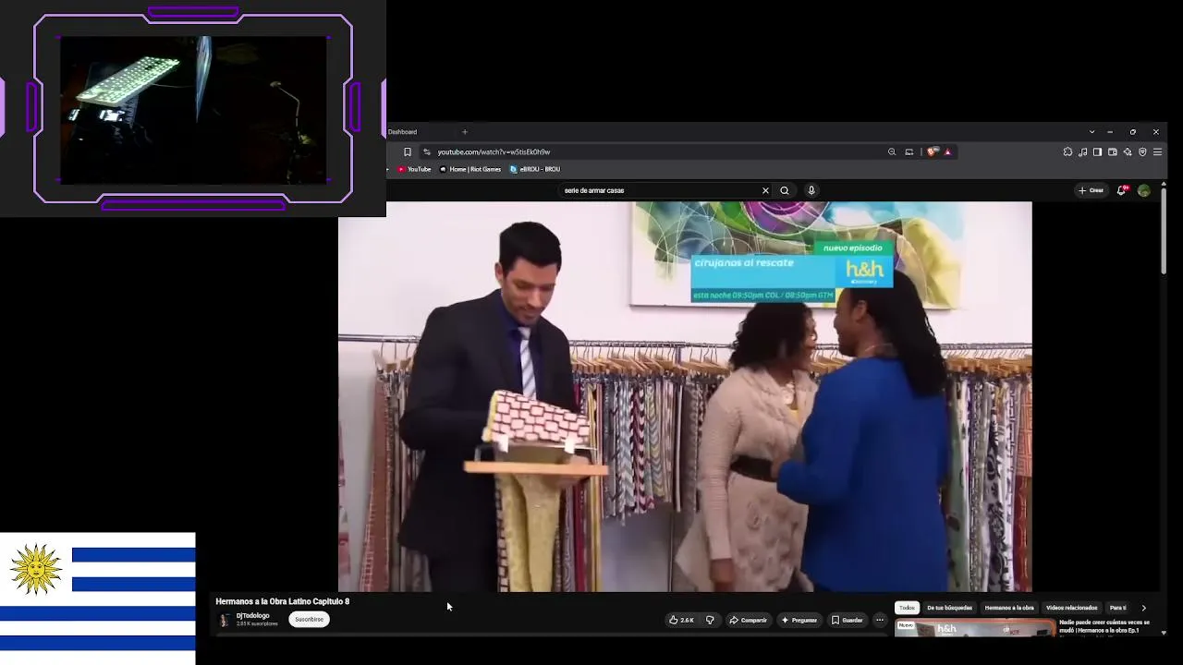Like the video with thumbs up
This screenshot has height=665, width=1183.
682,620
